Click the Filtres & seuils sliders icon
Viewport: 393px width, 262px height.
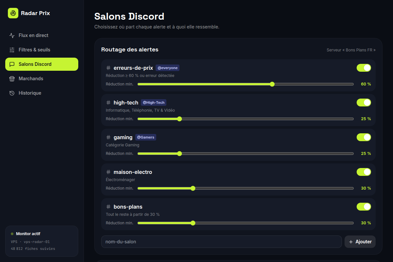[x=12, y=50]
